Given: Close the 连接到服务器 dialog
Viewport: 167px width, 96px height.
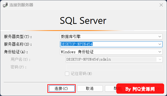Looking at the screenshot, I should 161,5.
